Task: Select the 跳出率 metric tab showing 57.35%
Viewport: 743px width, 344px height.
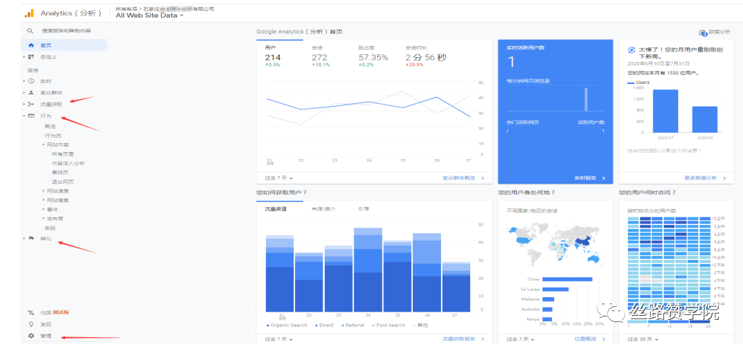Action: [x=374, y=56]
